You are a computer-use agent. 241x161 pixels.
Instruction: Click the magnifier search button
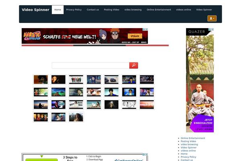pos(134,65)
